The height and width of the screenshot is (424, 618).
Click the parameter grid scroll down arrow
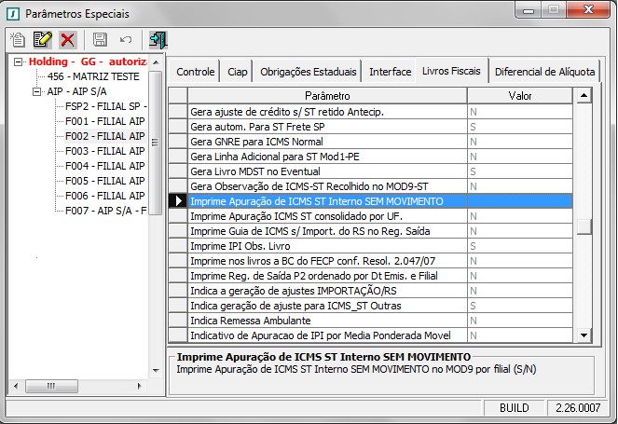pos(584,335)
